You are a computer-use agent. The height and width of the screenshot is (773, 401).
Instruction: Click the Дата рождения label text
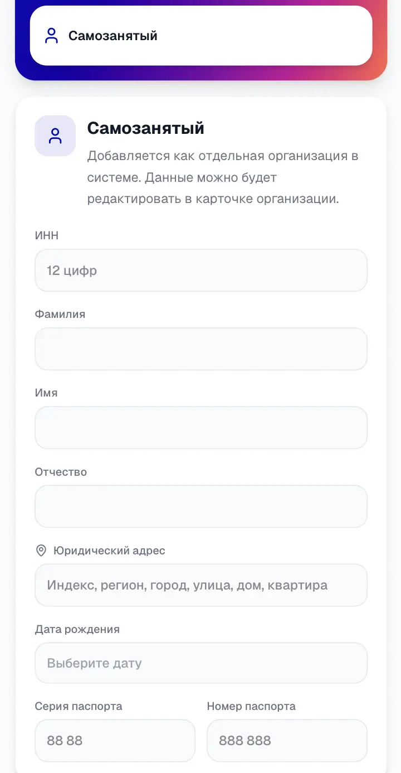click(77, 629)
